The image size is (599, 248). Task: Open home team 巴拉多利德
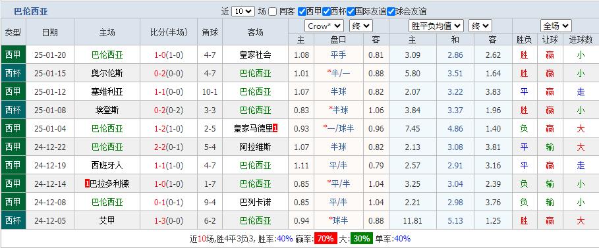[109, 184]
